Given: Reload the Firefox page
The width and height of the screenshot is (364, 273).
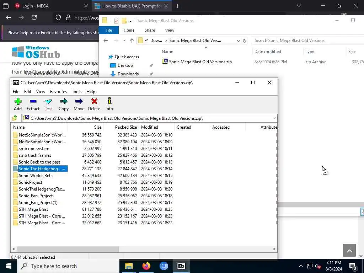Looking at the screenshot, I should pos(34,17).
